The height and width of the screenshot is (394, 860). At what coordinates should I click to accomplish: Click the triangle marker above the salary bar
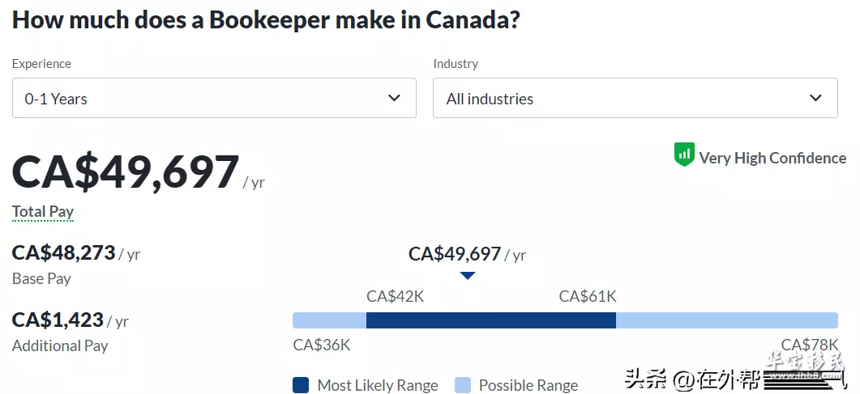[468, 276]
